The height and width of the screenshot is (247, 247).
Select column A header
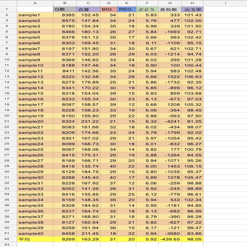[35, 3]
